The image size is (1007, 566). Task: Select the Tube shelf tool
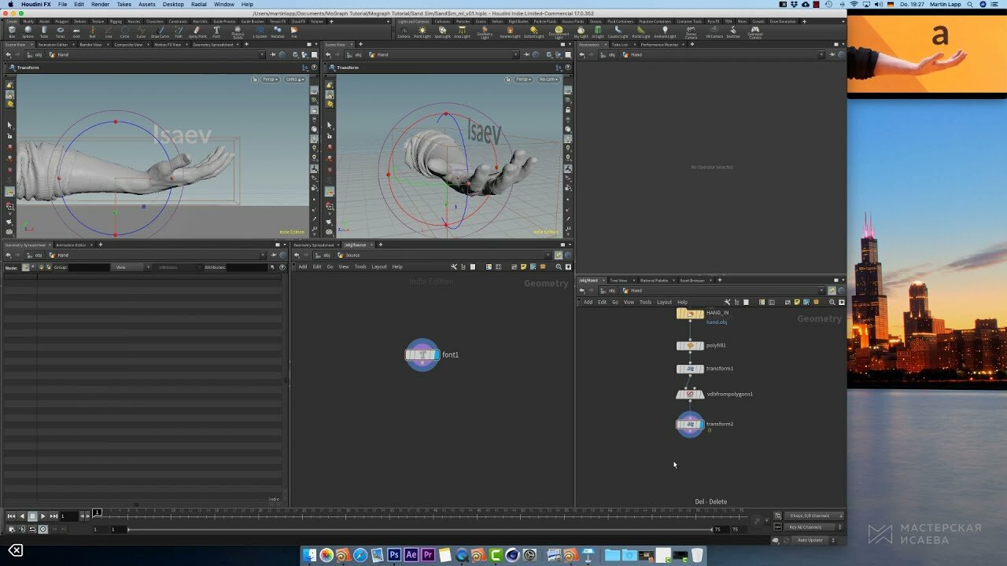click(x=44, y=31)
